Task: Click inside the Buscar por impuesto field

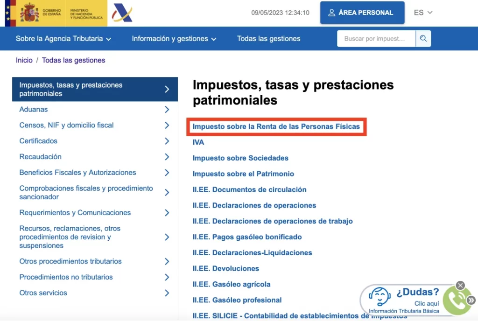Action: [x=376, y=39]
